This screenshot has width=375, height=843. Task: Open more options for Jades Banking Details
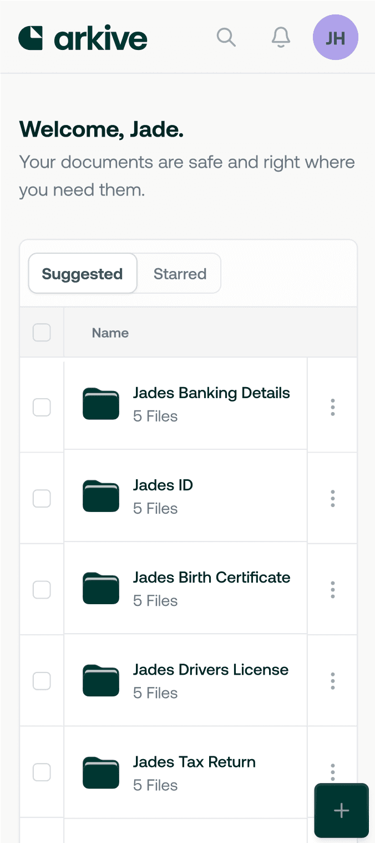click(333, 407)
